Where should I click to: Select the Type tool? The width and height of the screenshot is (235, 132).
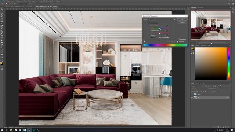pos(2,47)
